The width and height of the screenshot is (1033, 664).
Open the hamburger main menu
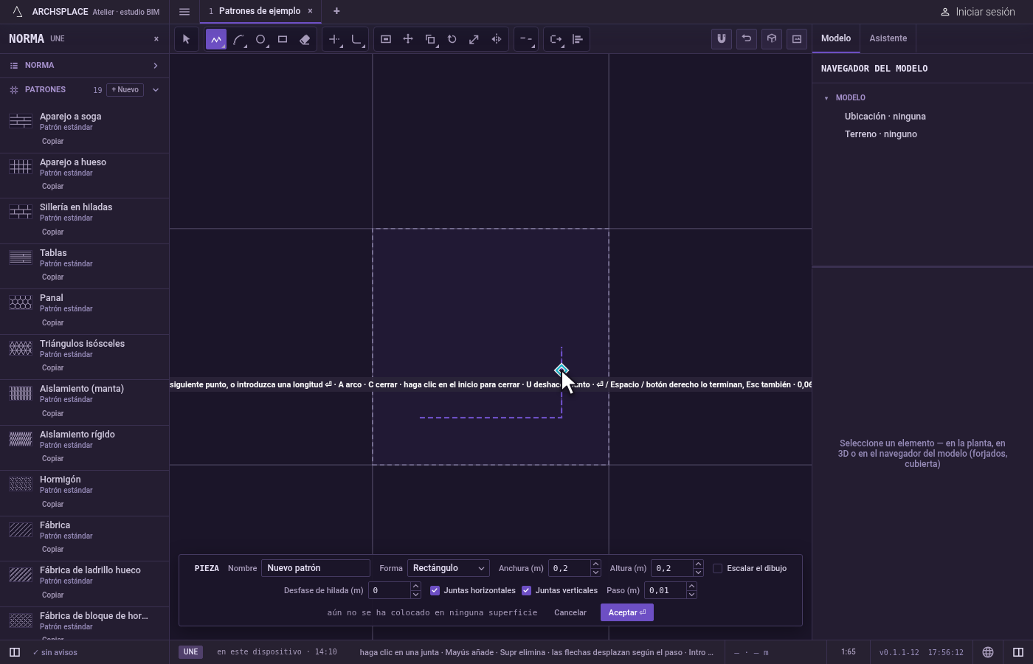click(x=184, y=11)
